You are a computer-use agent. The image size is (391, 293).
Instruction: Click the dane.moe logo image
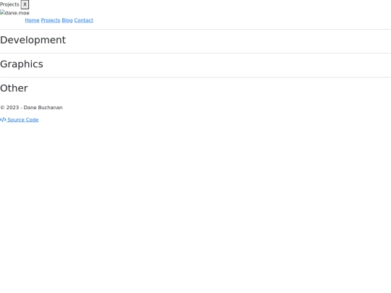coord(14,13)
